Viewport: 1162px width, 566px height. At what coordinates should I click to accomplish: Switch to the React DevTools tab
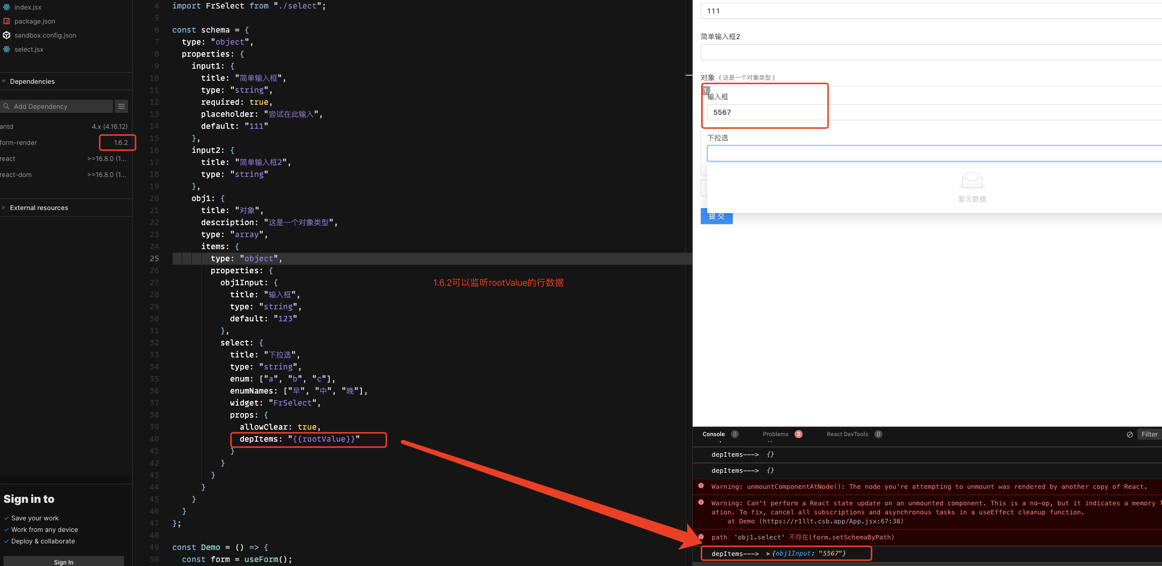point(848,434)
